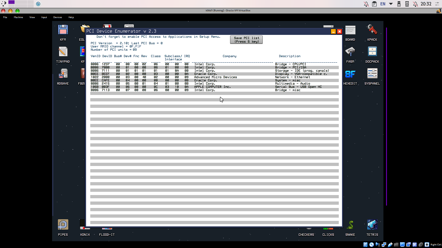Open the KFM file manager desktop icon
Screen dimensions: 442x248
pyautogui.click(x=63, y=32)
